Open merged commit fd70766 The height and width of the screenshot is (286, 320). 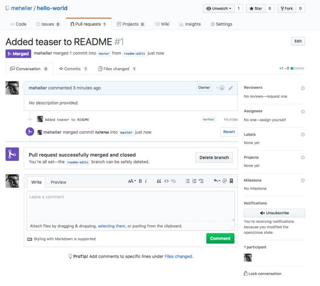pos(102,132)
